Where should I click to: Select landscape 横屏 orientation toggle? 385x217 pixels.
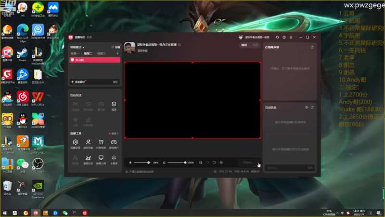244,45
